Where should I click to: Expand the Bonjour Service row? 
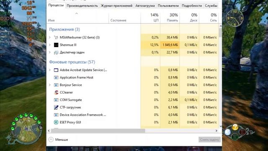click(50, 85)
